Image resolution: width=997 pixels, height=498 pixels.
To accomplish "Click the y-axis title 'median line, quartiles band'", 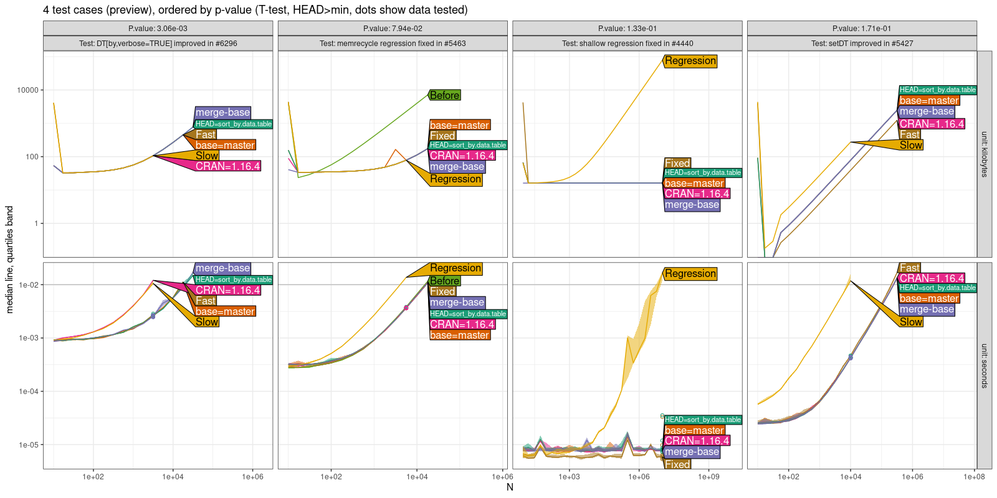I will click(x=9, y=260).
